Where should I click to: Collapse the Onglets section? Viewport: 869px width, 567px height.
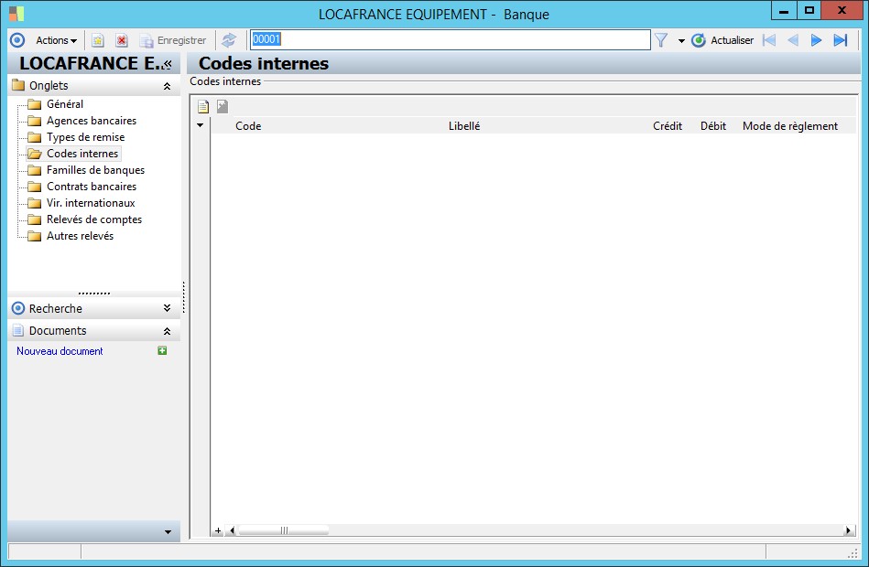point(167,86)
